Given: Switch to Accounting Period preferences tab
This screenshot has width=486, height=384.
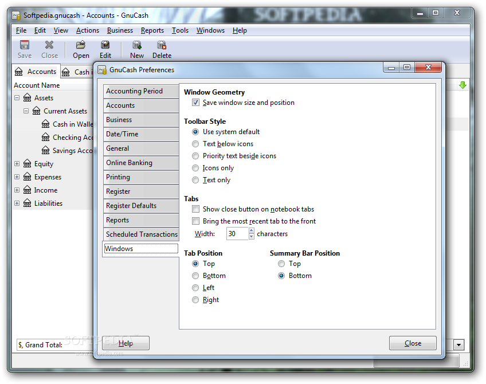Looking at the screenshot, I should click(x=141, y=91).
